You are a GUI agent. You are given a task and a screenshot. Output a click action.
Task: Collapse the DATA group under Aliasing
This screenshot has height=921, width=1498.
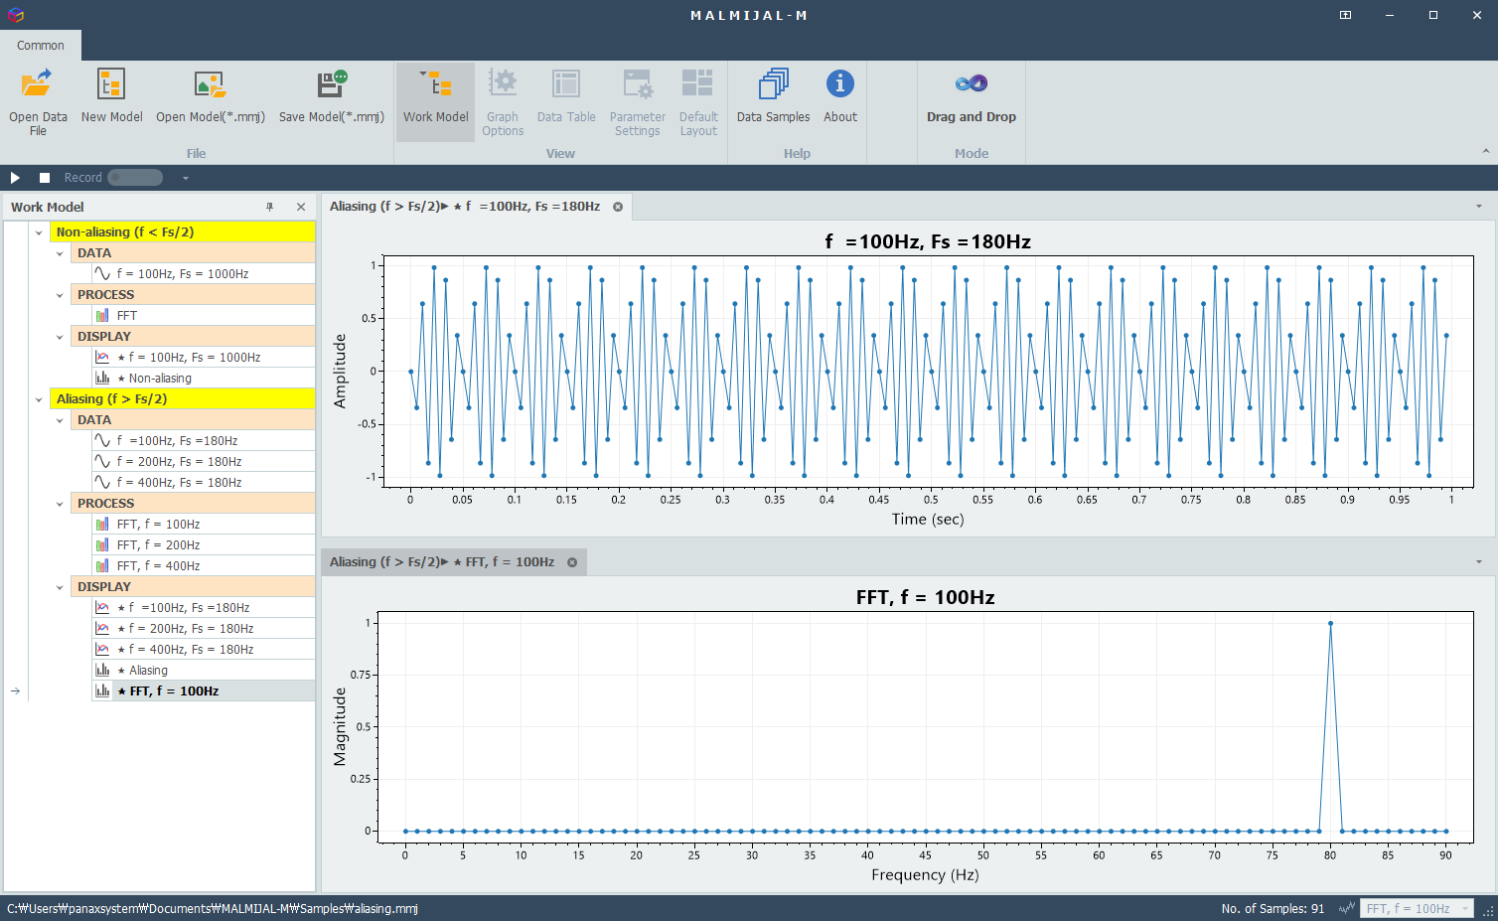[x=60, y=420]
